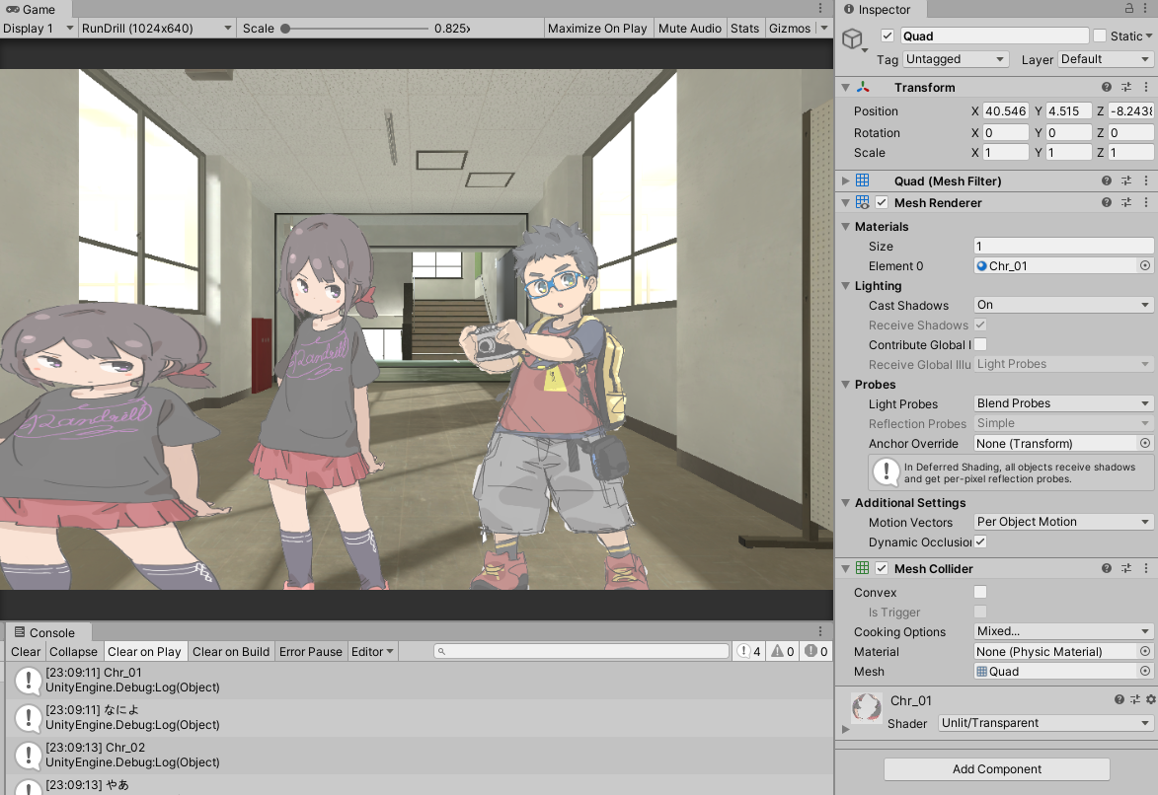Open the Tag Untagged dropdown
Screen dimensions: 1158x795
[x=956, y=59]
